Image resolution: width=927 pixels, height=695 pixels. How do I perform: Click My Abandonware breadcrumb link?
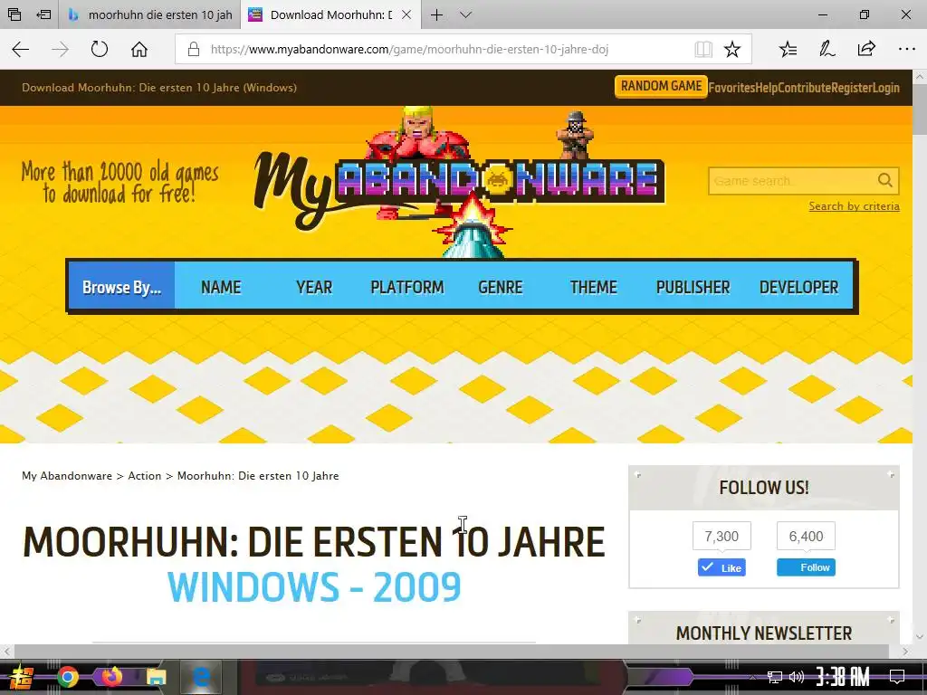[67, 476]
